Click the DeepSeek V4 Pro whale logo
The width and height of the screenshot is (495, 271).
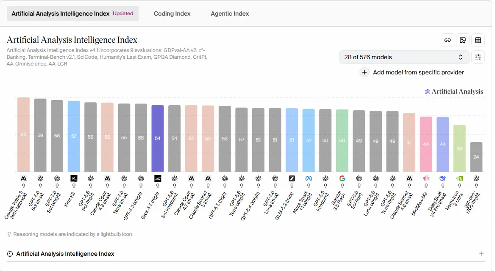(x=442, y=178)
